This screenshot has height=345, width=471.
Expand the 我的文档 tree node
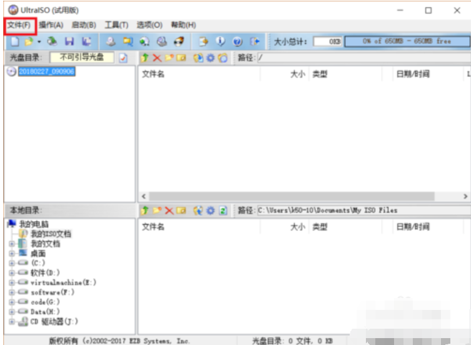tap(13, 244)
